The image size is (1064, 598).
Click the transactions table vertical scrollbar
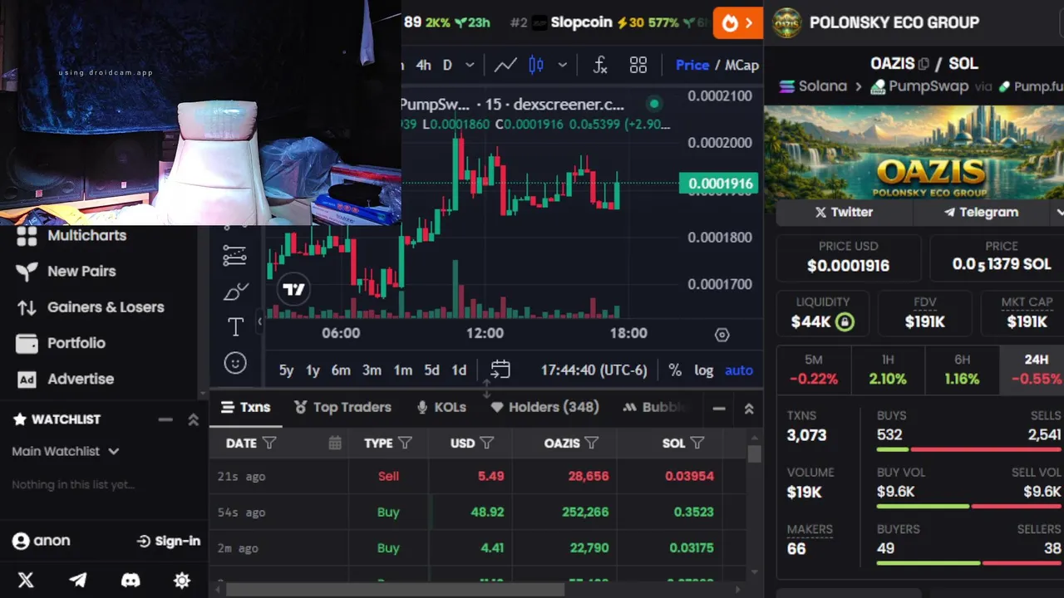pyautogui.click(x=754, y=453)
